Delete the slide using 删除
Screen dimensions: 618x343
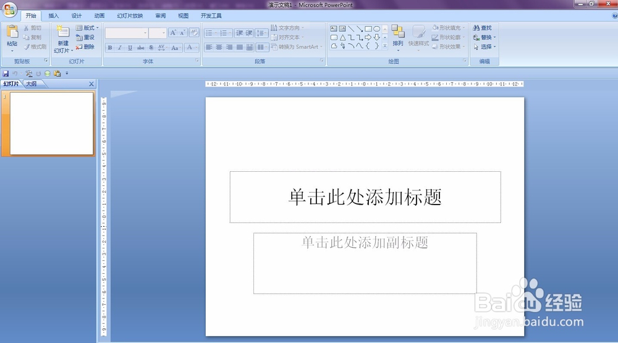tap(85, 47)
